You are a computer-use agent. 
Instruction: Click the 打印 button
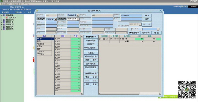87,60
